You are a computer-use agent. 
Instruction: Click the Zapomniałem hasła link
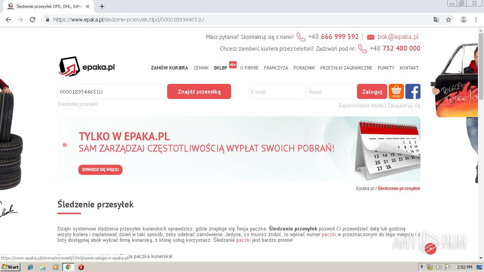361,106
